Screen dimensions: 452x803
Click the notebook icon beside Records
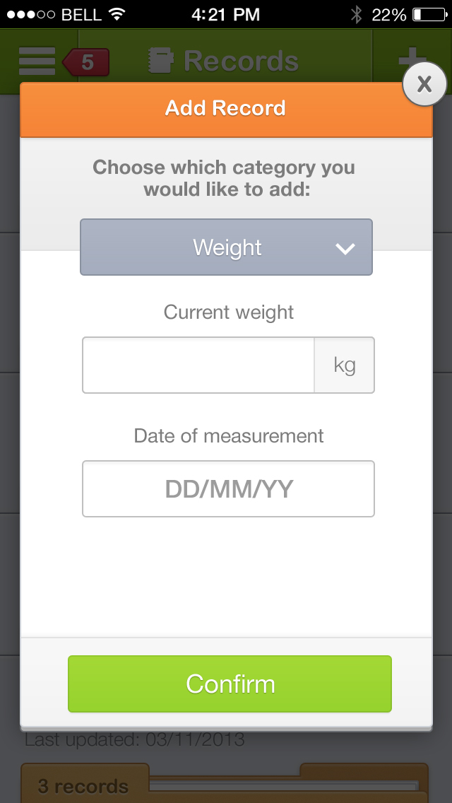click(x=161, y=61)
